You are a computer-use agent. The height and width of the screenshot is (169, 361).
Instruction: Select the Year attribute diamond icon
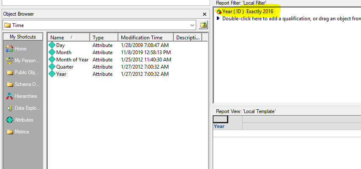pos(52,74)
